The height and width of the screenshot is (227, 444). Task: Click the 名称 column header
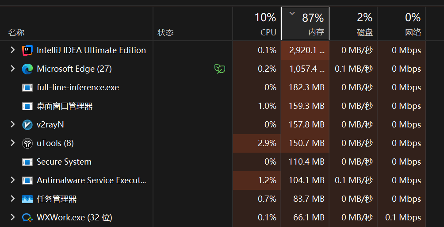tap(16, 33)
